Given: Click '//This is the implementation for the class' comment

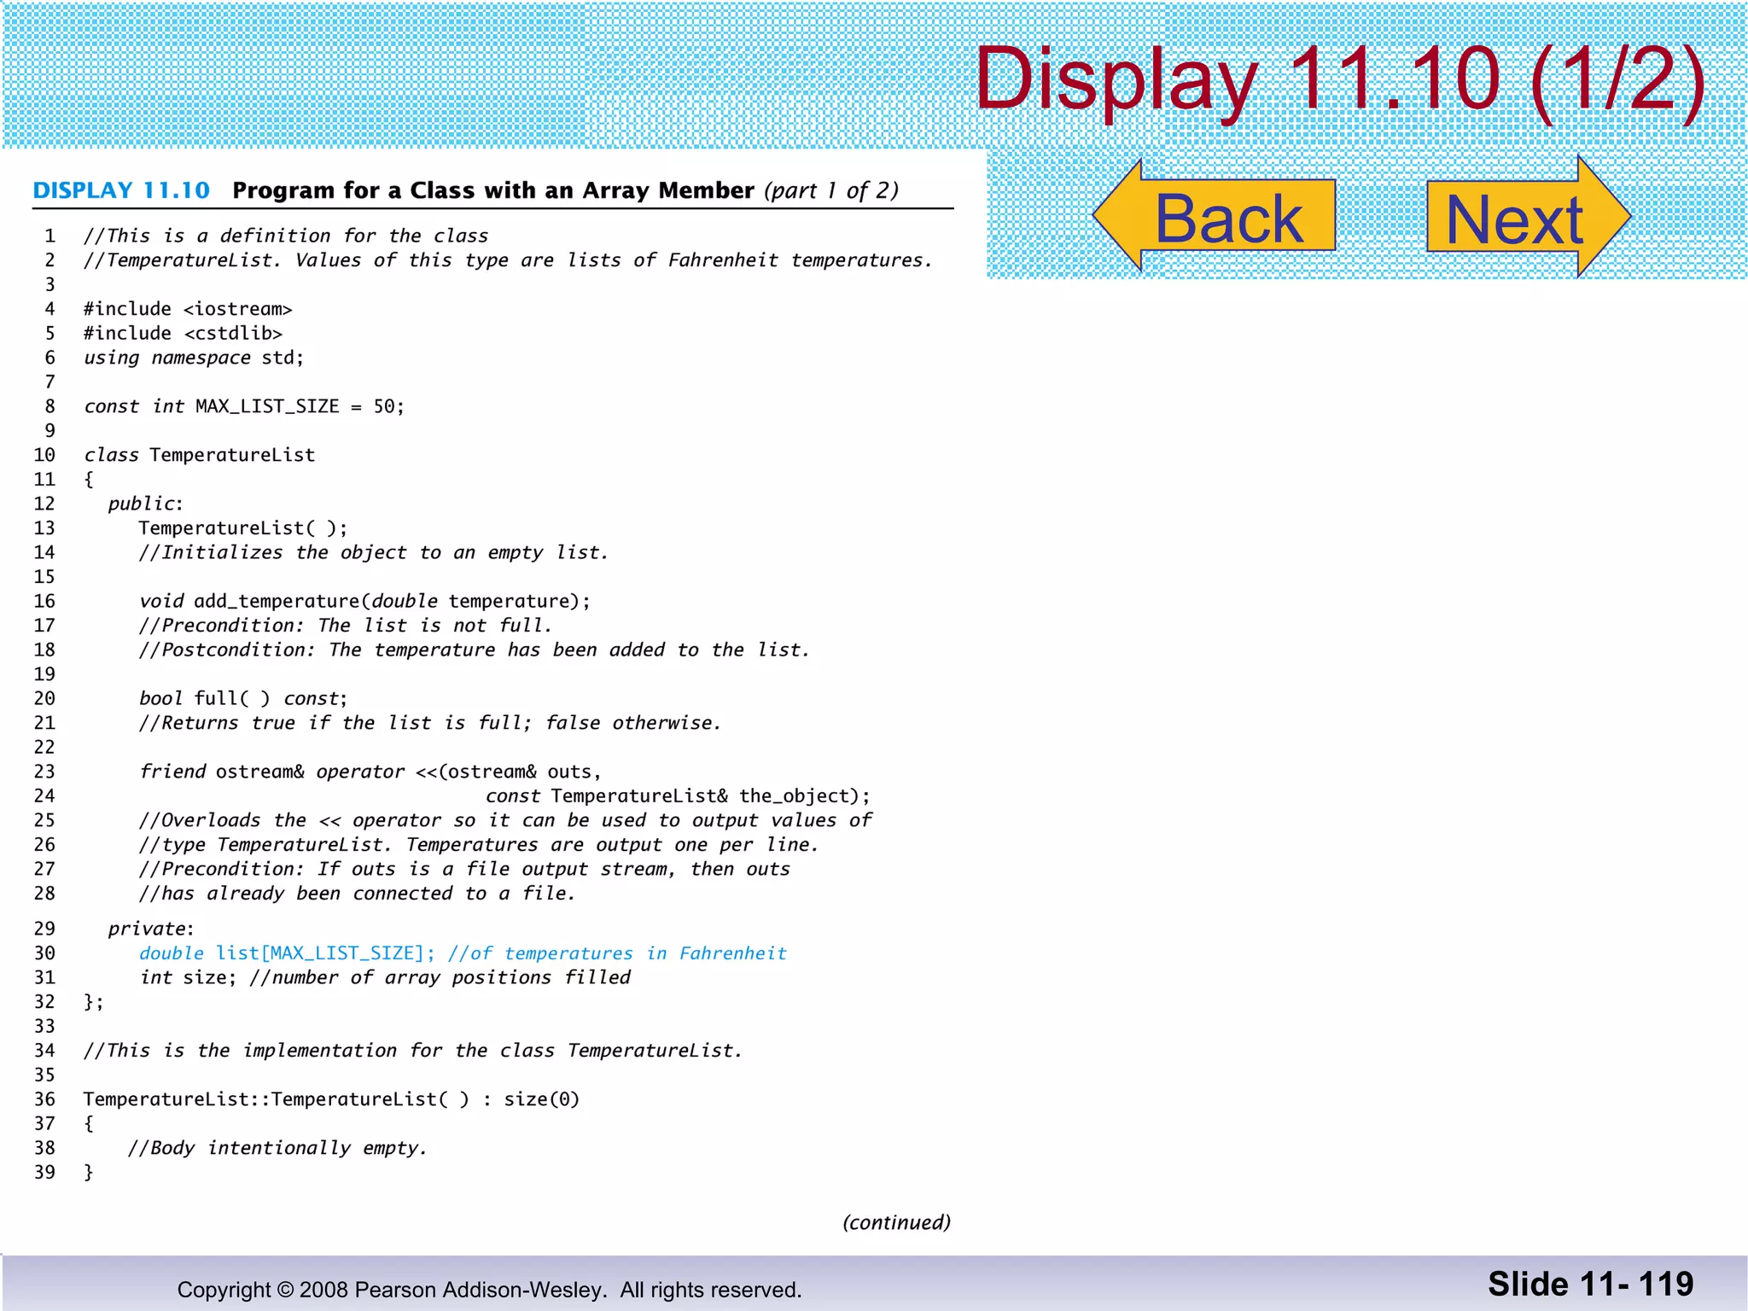Looking at the screenshot, I should pos(413,1050).
